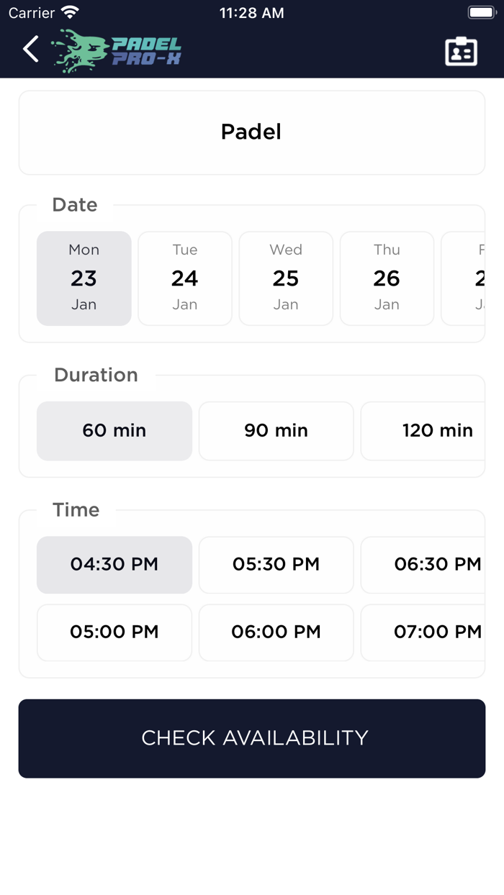Image resolution: width=504 pixels, height=895 pixels.
Task: Tap the Padel Pro-X logo
Action: tap(116, 51)
